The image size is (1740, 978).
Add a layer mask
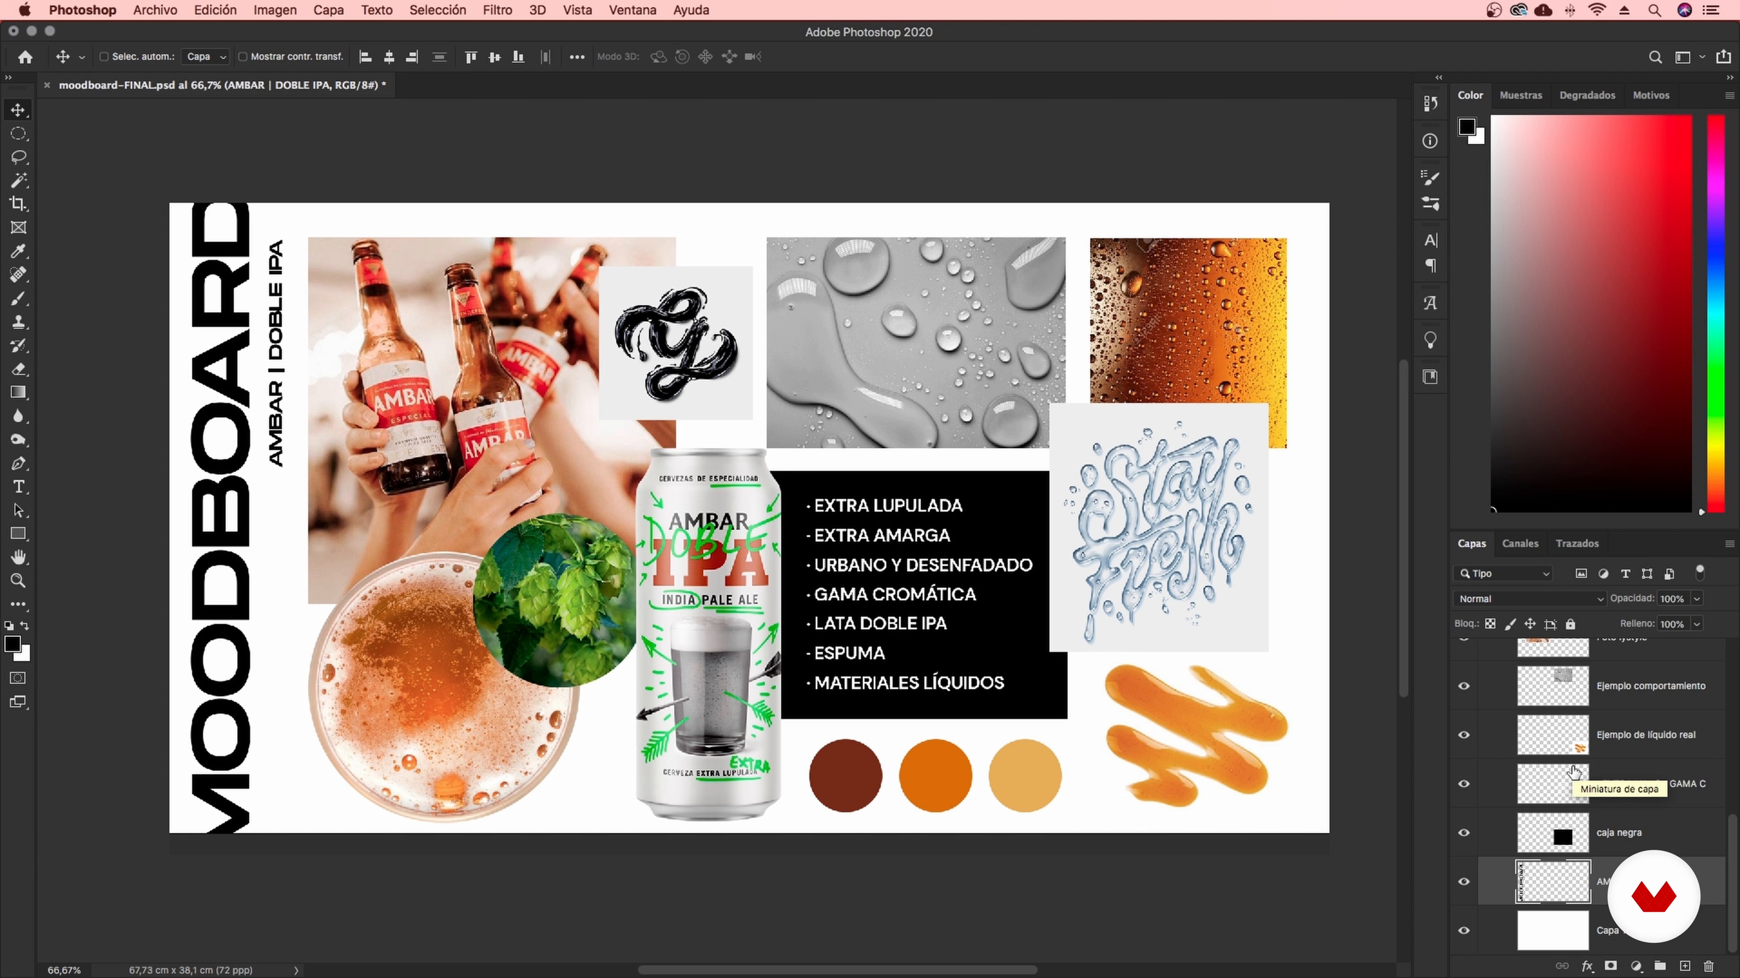click(1611, 966)
